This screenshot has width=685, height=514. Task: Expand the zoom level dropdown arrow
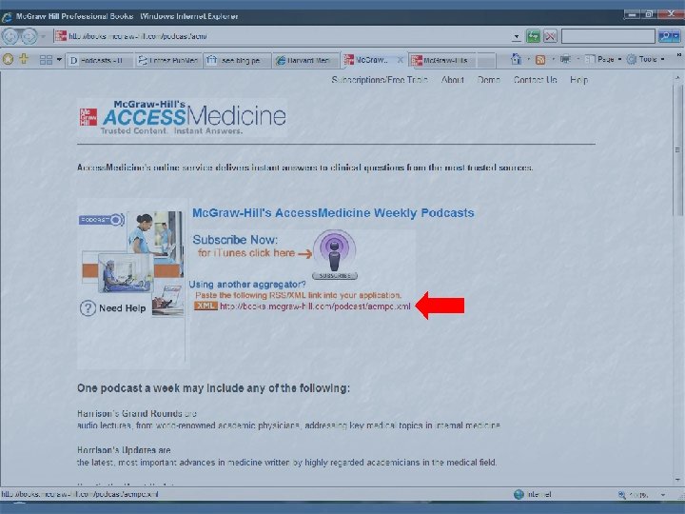tap(663, 495)
